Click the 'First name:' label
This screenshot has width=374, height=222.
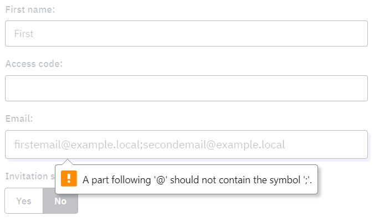pos(30,9)
